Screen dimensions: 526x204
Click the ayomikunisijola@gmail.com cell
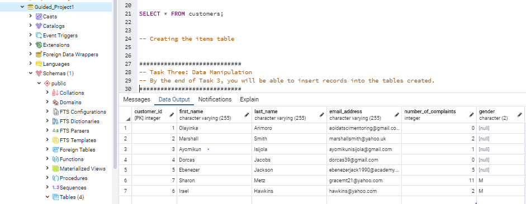pos(364,149)
